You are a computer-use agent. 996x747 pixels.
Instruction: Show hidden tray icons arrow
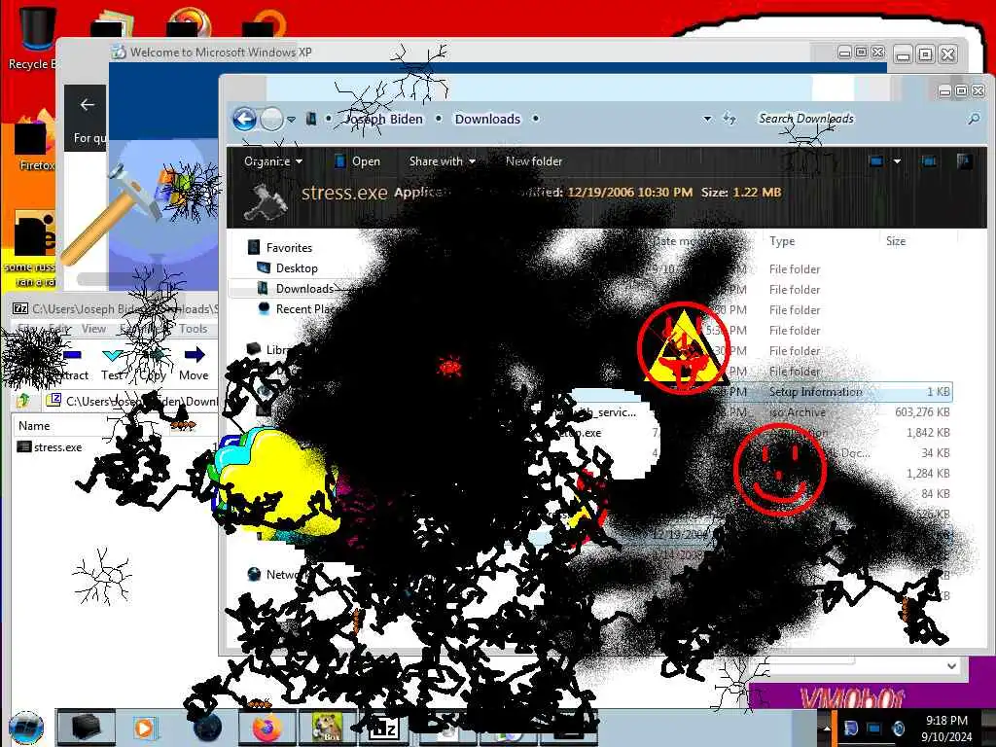(x=827, y=728)
